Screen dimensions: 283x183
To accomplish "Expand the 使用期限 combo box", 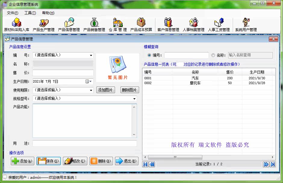I will pyautogui.click(x=91, y=90).
